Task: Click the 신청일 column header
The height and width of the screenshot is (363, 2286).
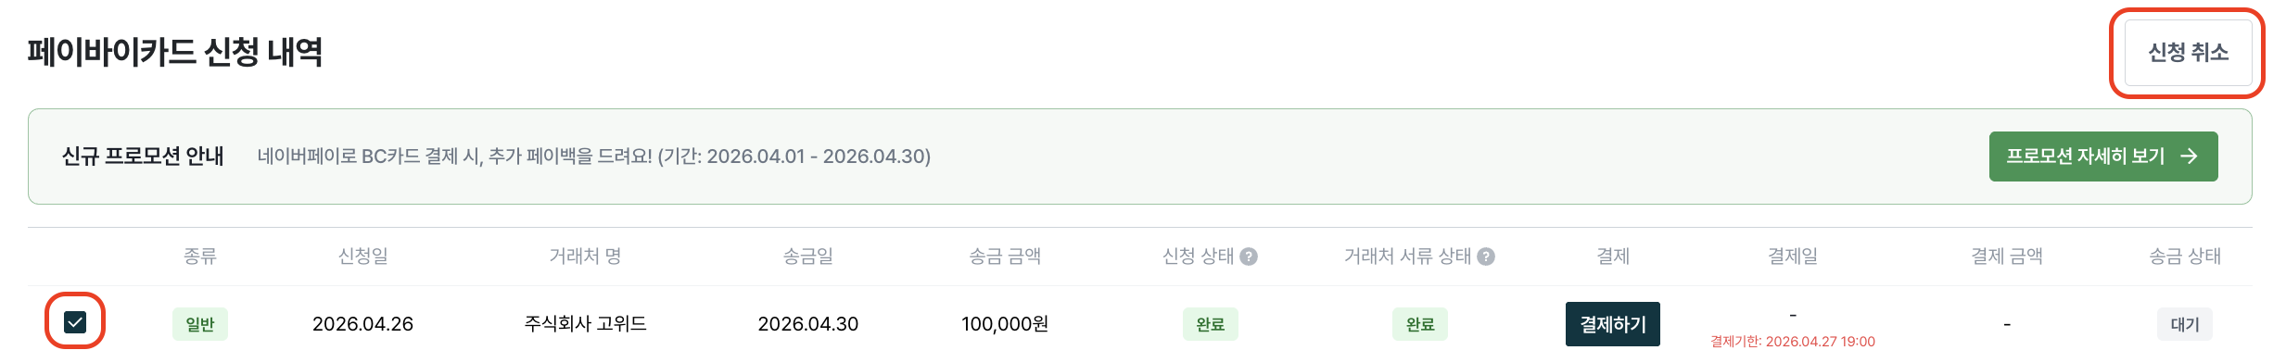Action: [x=362, y=257]
